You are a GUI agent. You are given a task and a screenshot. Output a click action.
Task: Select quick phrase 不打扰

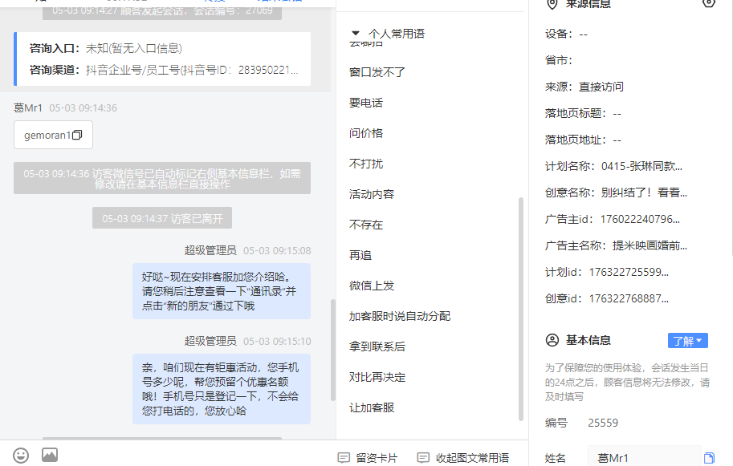click(365, 164)
